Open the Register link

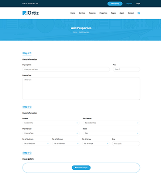(x=129, y=3)
